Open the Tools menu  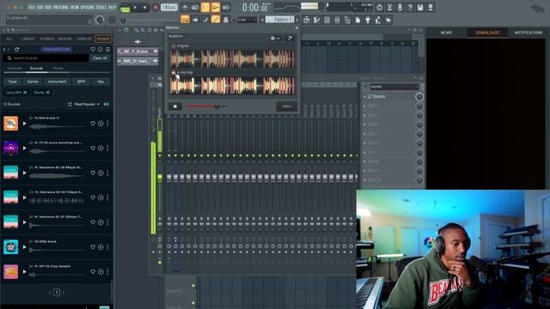point(102,8)
